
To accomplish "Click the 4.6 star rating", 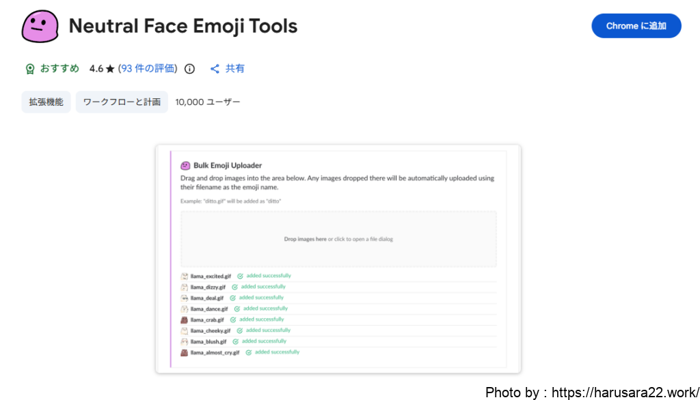I will [102, 69].
